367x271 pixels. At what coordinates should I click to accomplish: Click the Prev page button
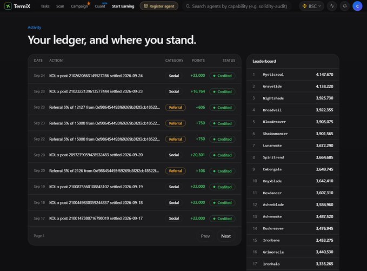(x=205, y=236)
